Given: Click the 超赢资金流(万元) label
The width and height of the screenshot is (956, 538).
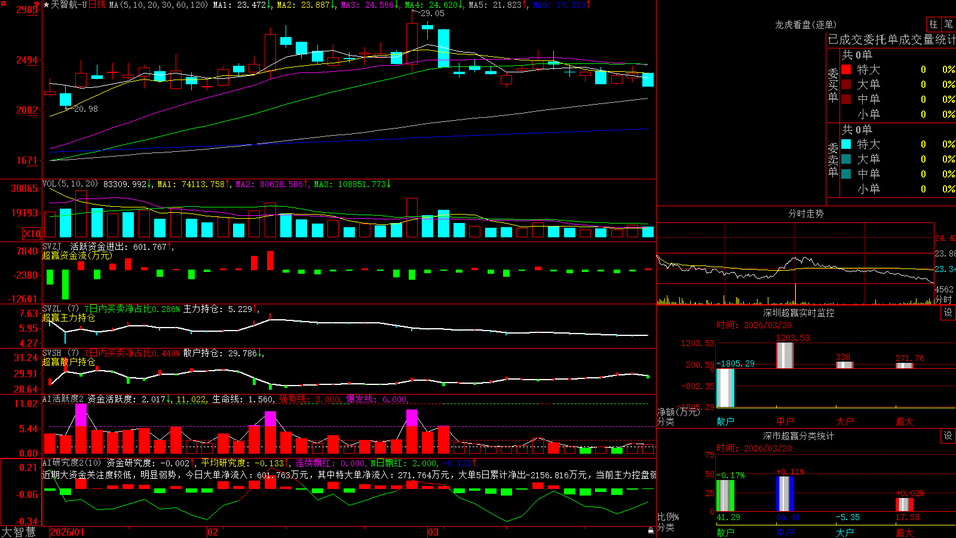Looking at the screenshot, I should 77,255.
